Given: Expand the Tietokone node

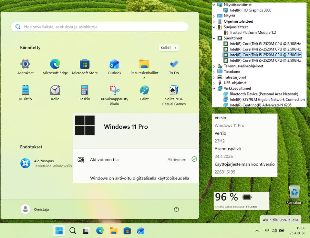Looking at the screenshot, I should click(x=214, y=72).
